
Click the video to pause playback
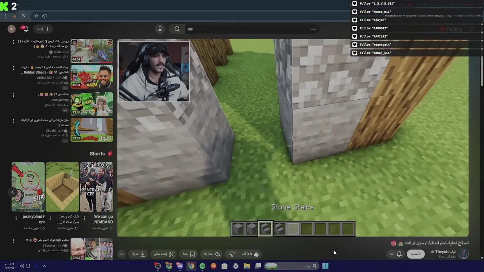(x=293, y=138)
